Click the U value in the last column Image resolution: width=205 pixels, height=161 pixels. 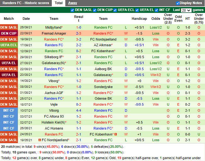click(x=199, y=134)
